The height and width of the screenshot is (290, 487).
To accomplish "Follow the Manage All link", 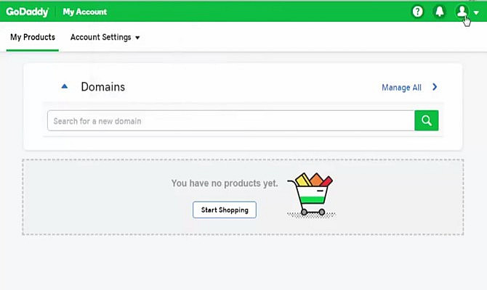I will [x=401, y=88].
